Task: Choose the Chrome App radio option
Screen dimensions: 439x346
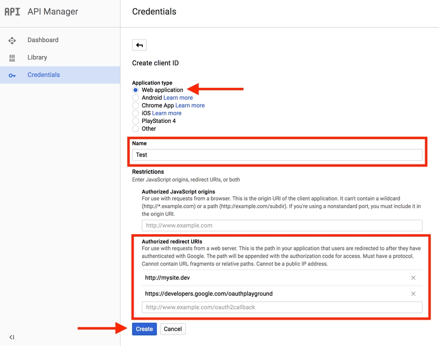Action: tap(136, 105)
